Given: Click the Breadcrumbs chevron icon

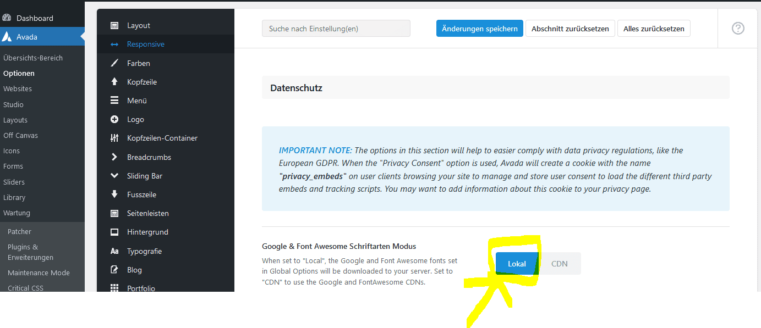Looking at the screenshot, I should (114, 157).
